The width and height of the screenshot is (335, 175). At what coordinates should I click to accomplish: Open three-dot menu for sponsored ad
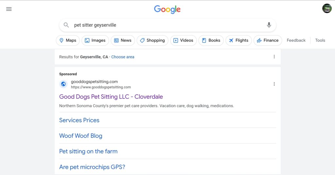click(x=274, y=84)
